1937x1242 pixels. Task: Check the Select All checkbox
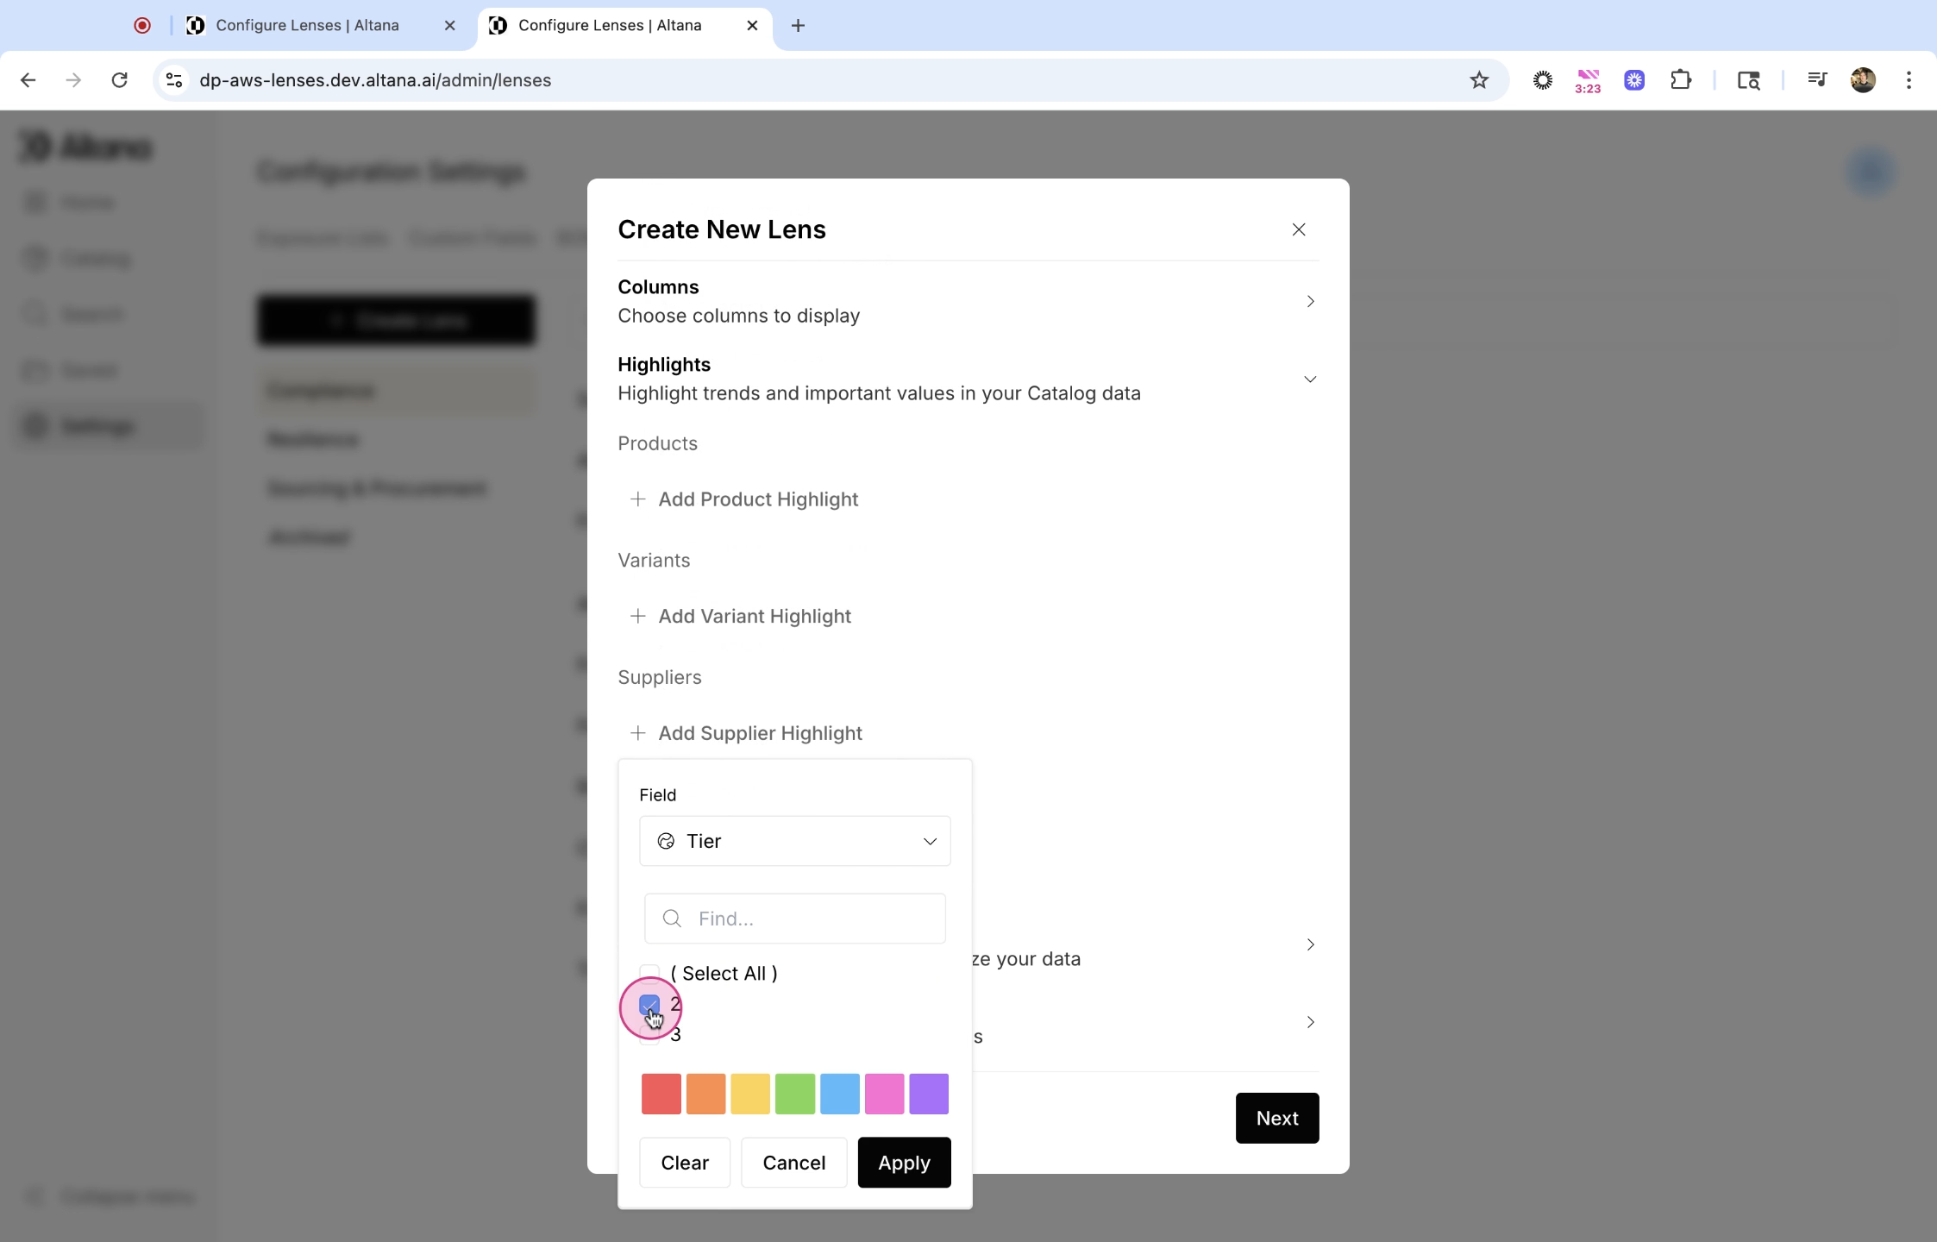[649, 974]
